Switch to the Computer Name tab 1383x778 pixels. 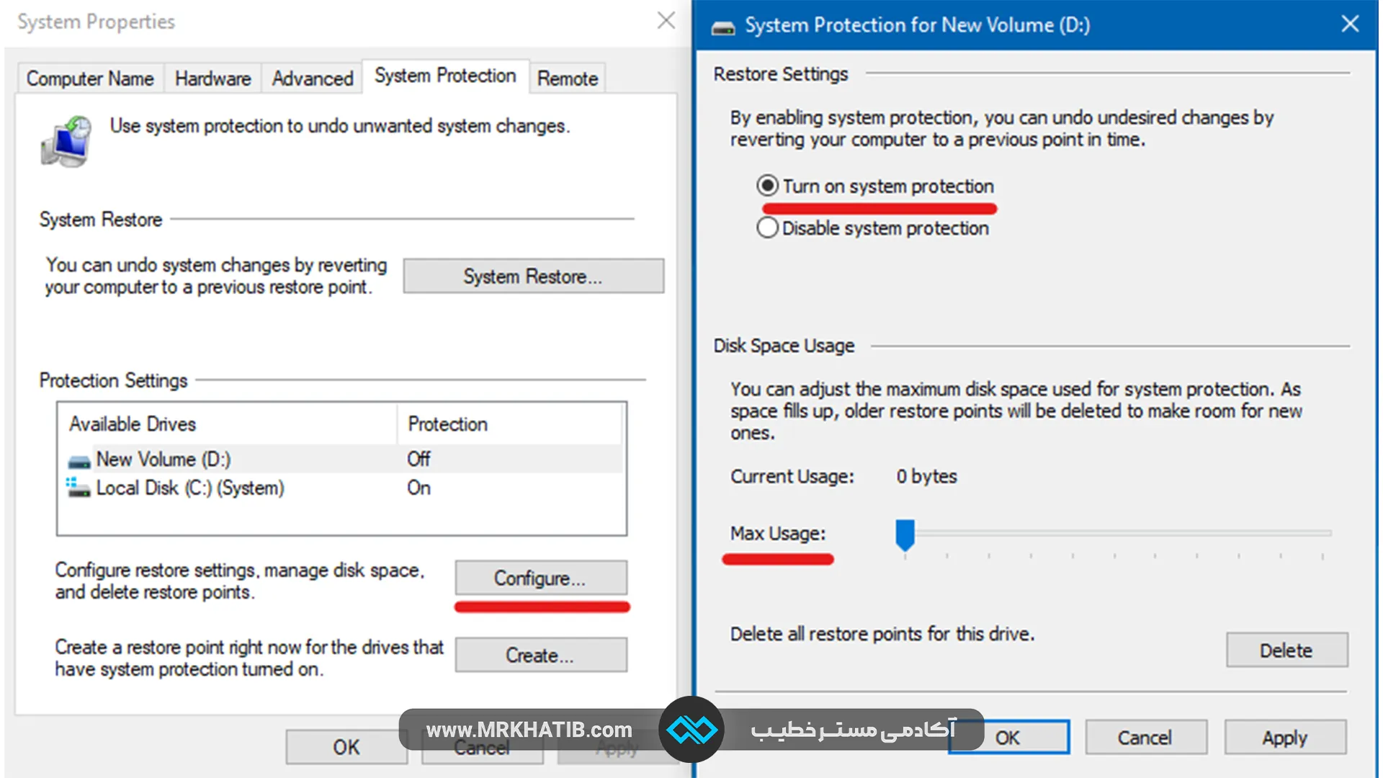(x=90, y=79)
